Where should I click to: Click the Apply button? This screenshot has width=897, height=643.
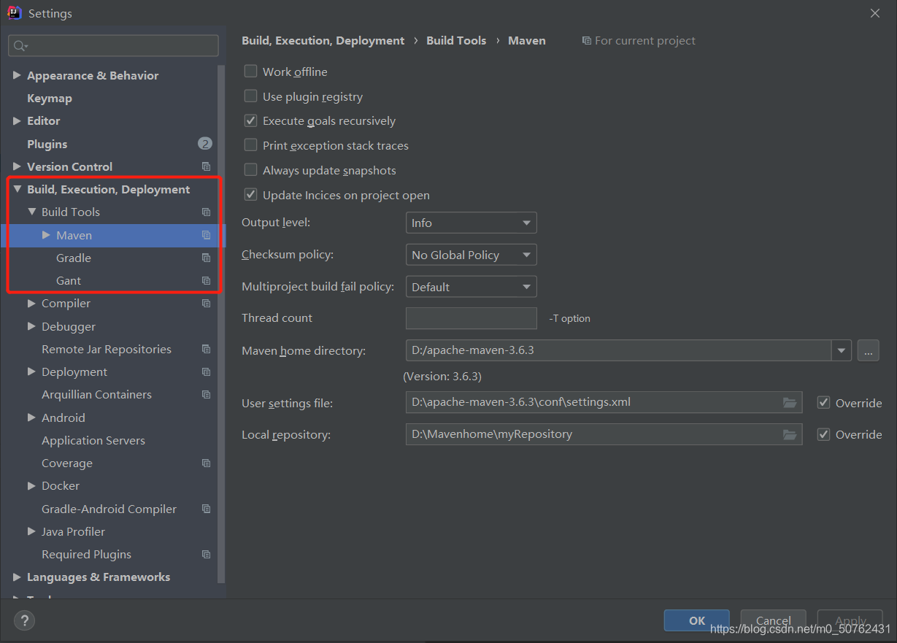point(850,620)
